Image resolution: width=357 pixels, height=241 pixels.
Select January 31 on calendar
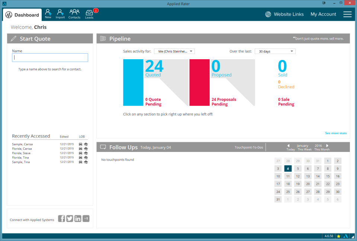click(278, 199)
